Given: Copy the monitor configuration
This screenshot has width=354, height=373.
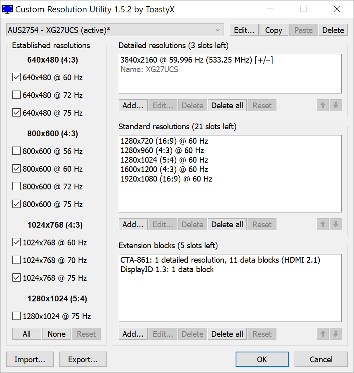Looking at the screenshot, I should point(274,30).
